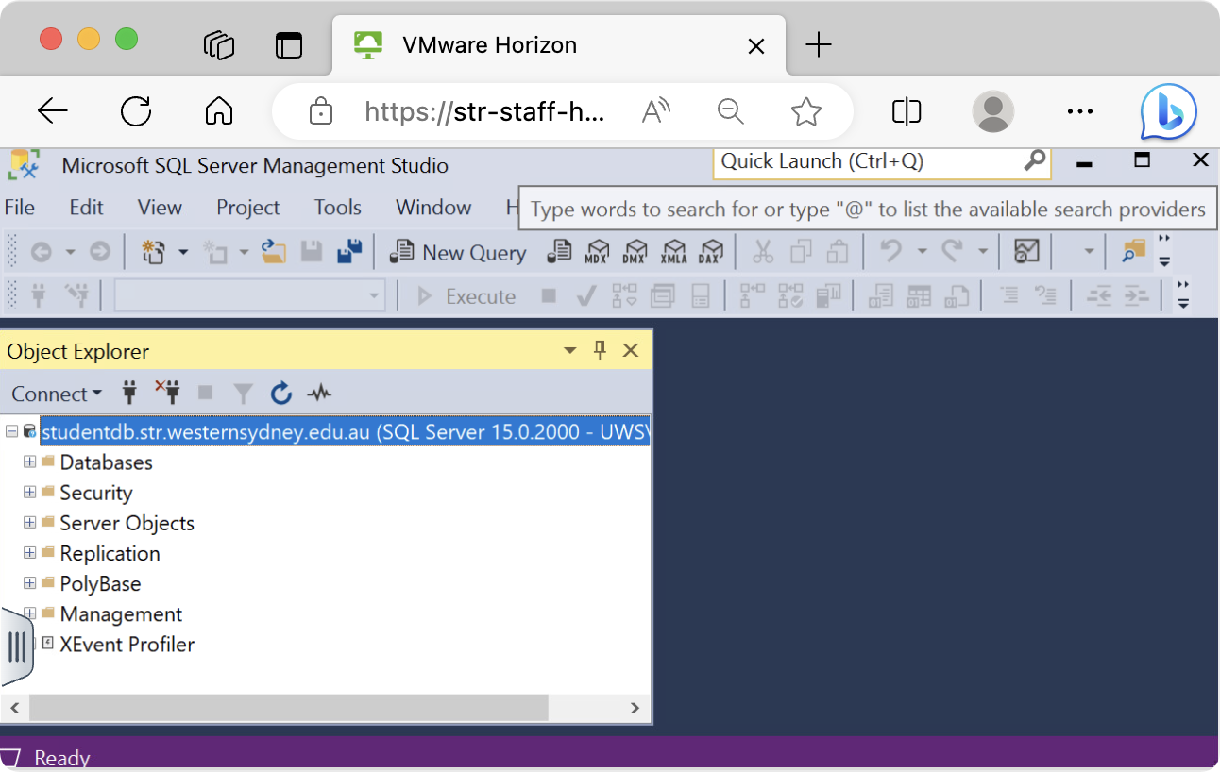Open the Tools menu
The image size is (1220, 772).
tap(338, 207)
